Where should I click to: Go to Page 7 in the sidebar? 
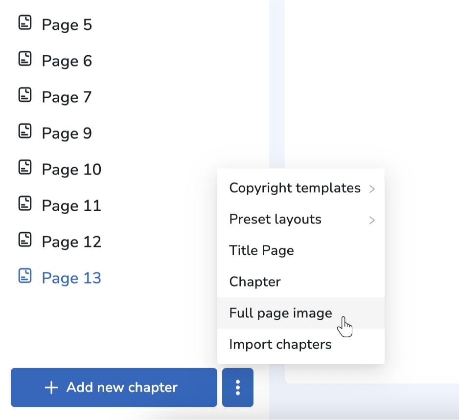(x=67, y=97)
